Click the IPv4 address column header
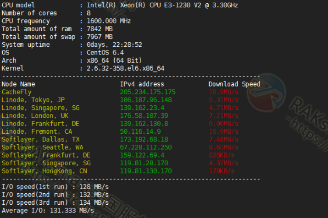328x218 pixels. point(142,84)
